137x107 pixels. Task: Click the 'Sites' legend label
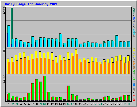[134, 65]
